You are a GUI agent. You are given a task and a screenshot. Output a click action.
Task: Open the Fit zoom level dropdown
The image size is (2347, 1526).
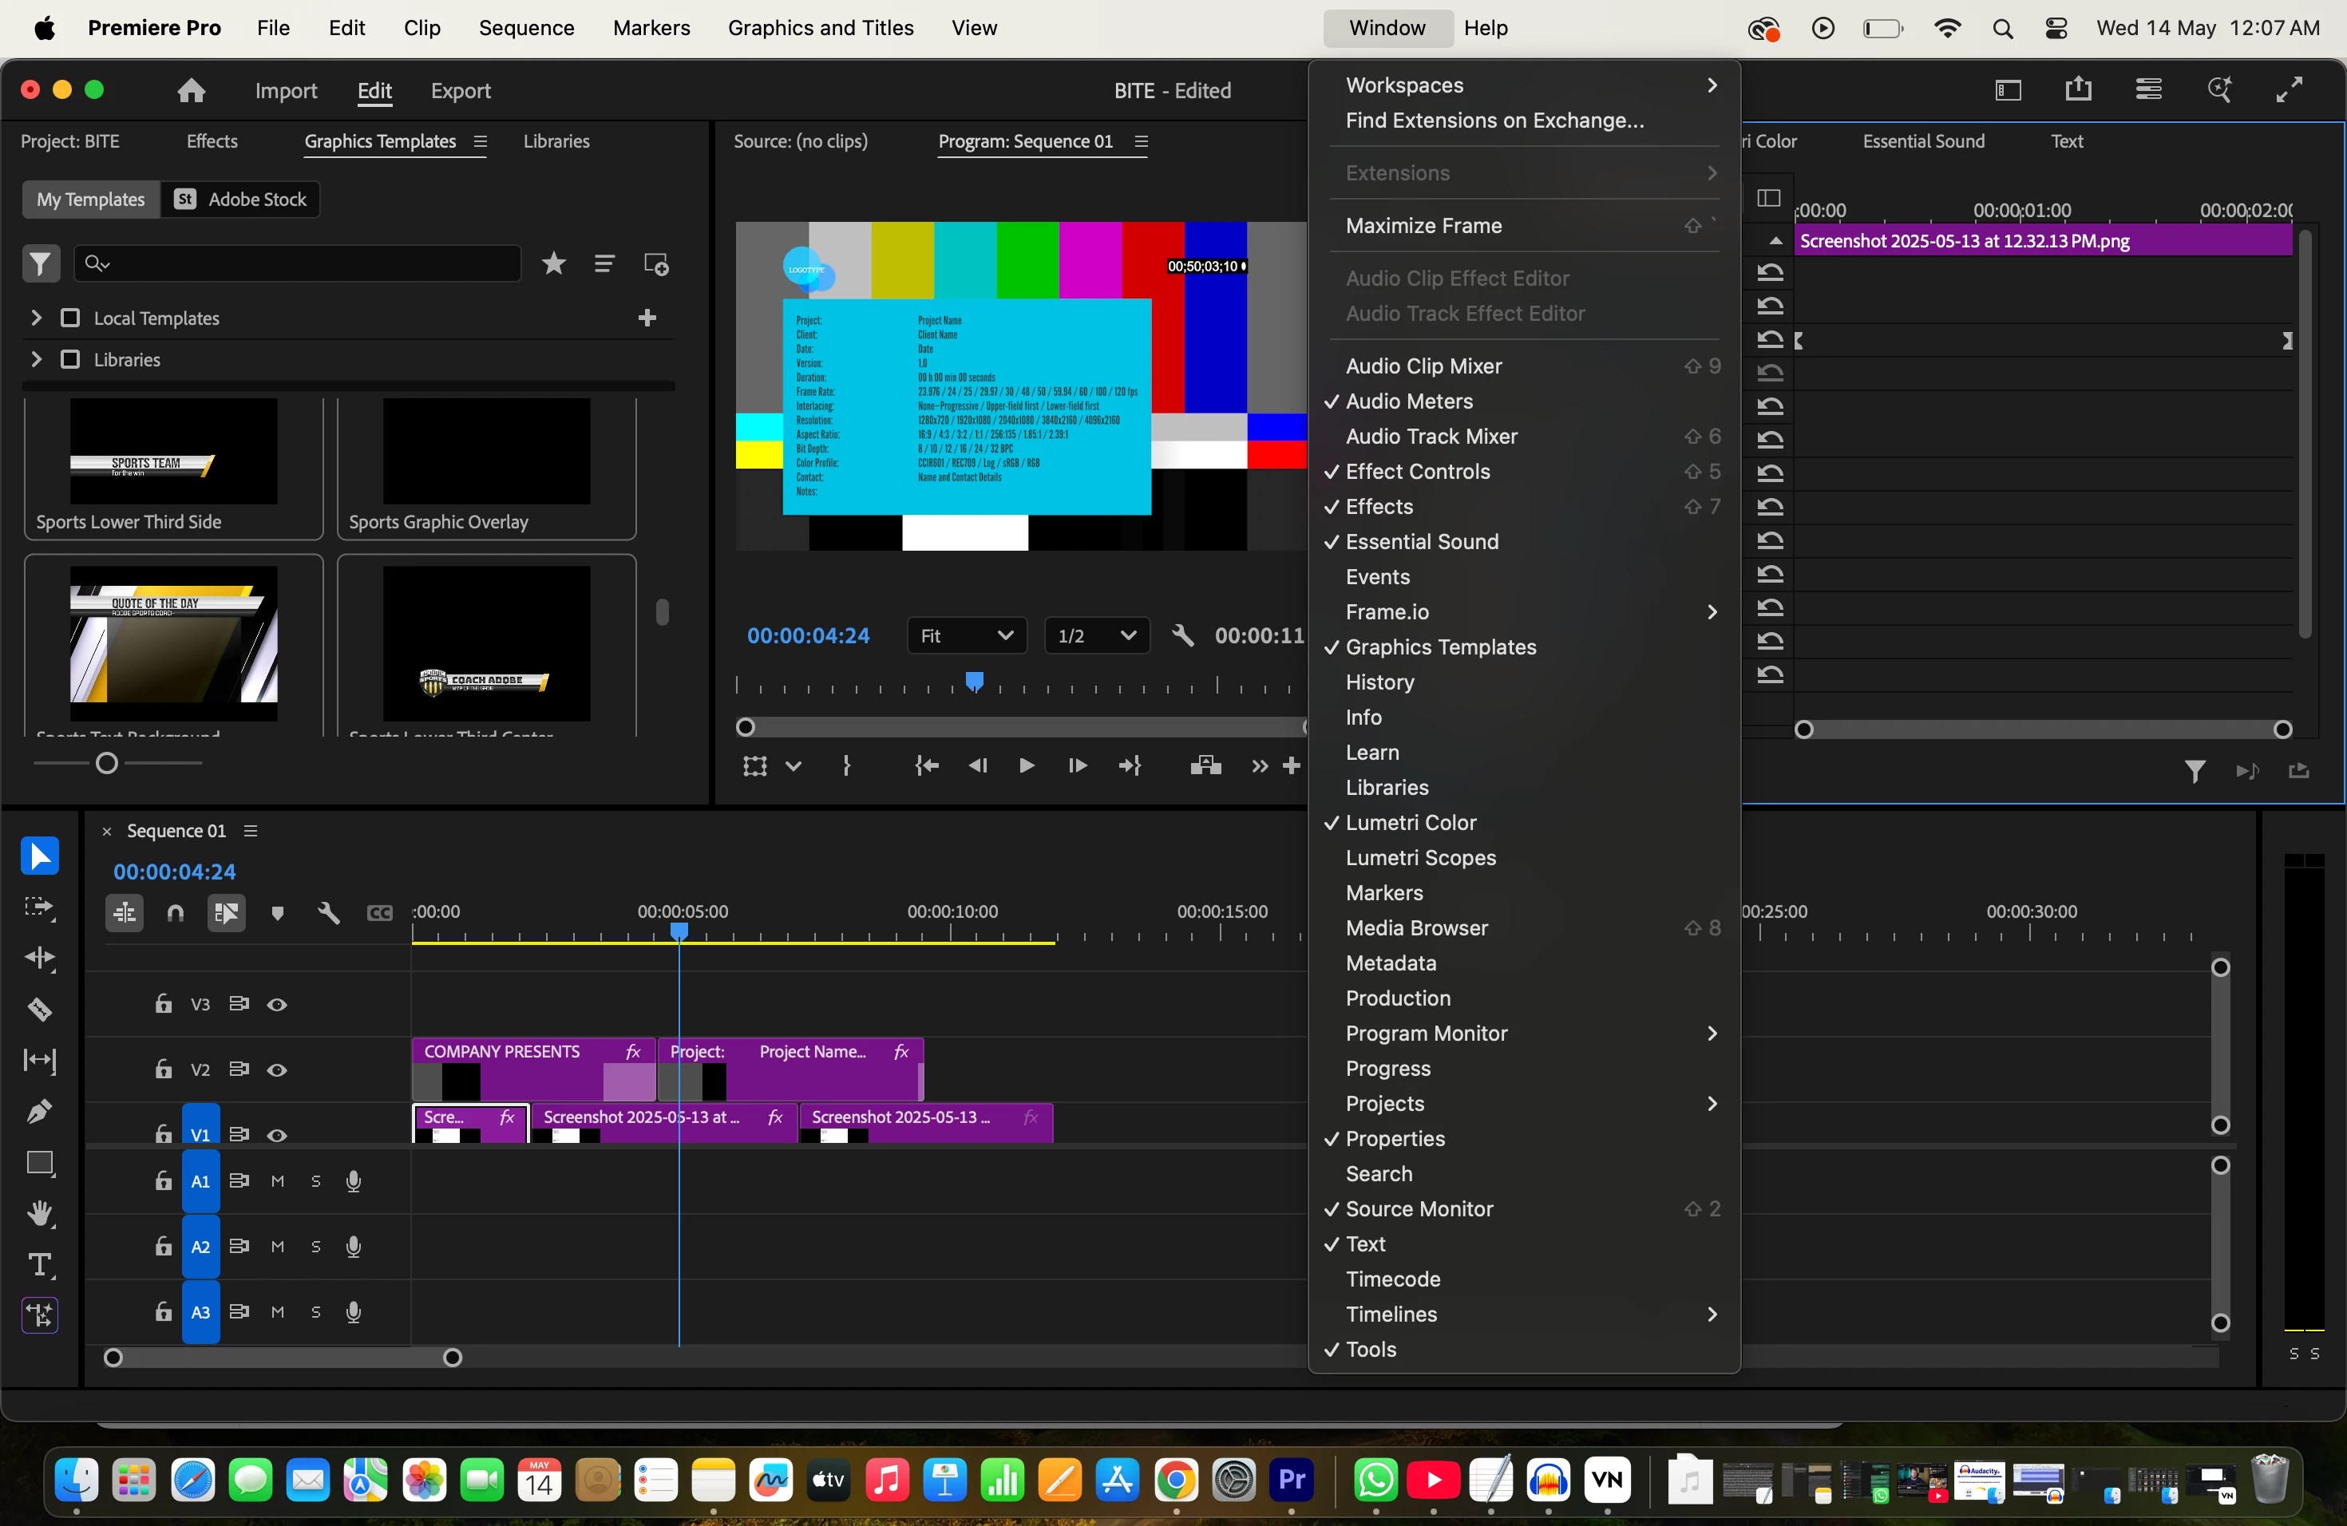(965, 636)
